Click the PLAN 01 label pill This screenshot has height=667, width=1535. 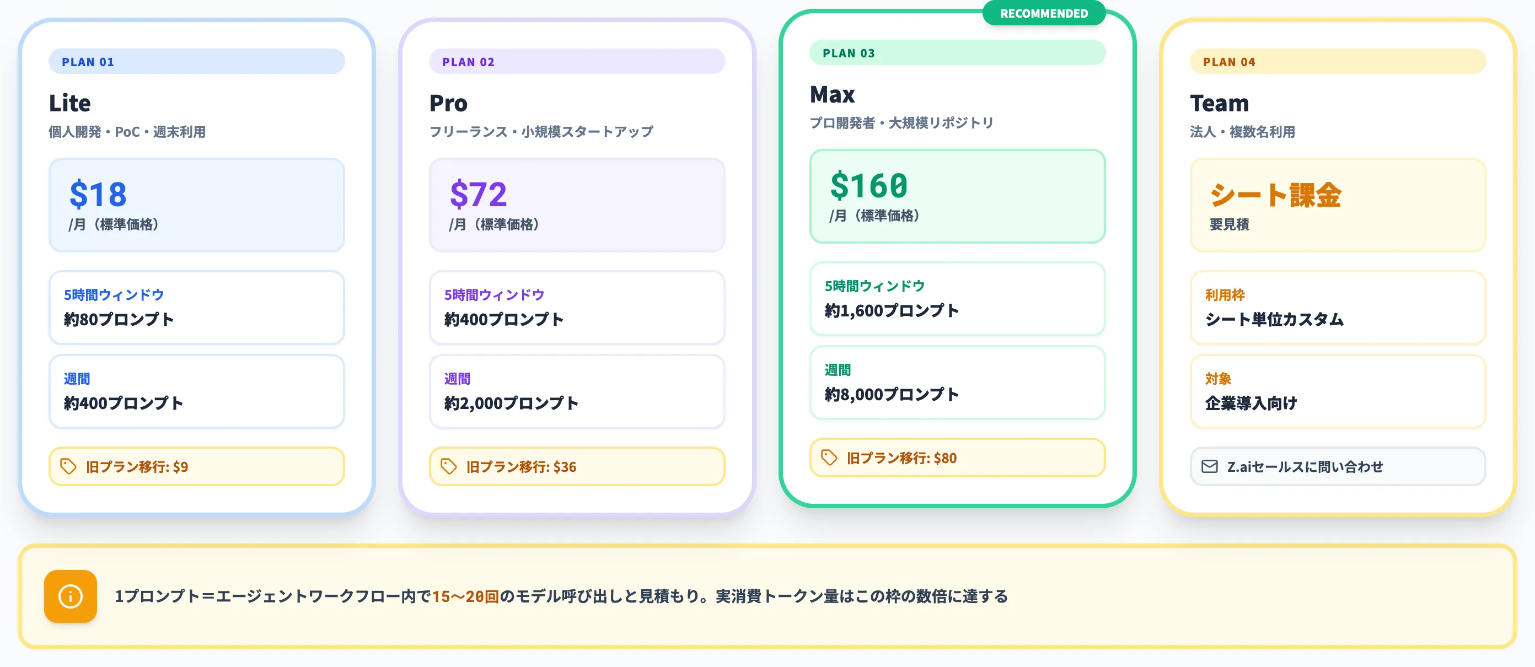[x=197, y=61]
